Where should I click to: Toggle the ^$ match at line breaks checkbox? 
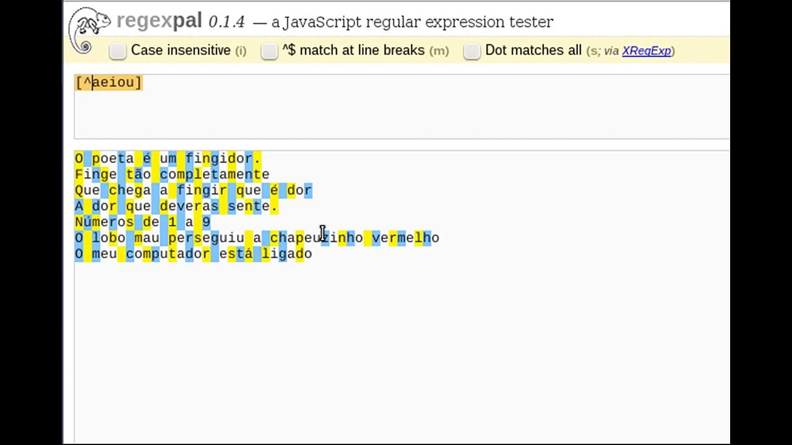[269, 51]
